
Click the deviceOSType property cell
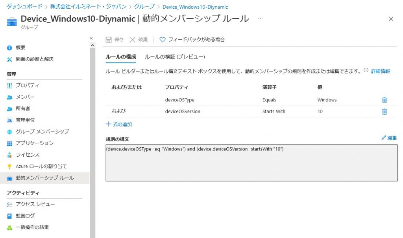(179, 100)
